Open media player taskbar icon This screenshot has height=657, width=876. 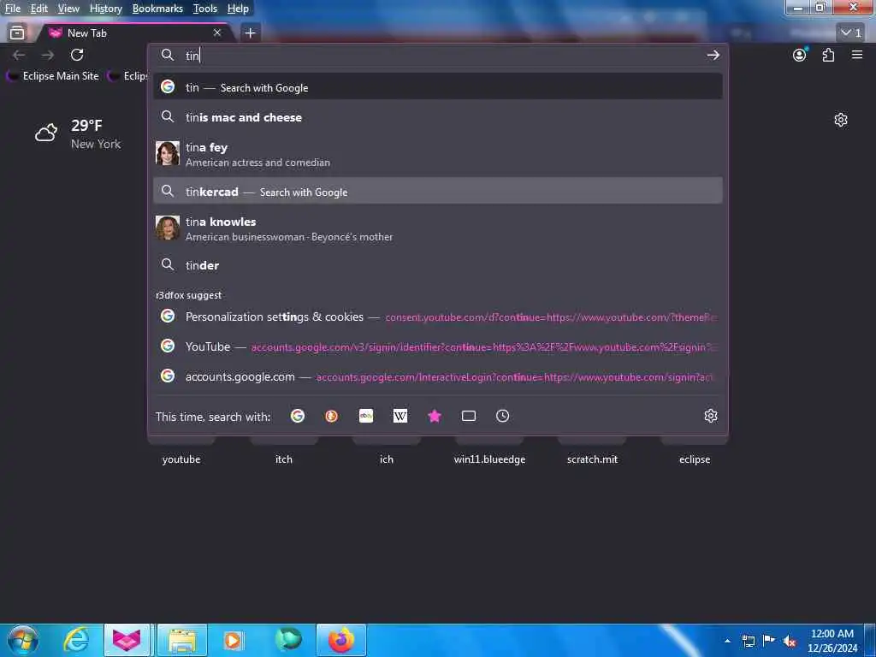233,640
